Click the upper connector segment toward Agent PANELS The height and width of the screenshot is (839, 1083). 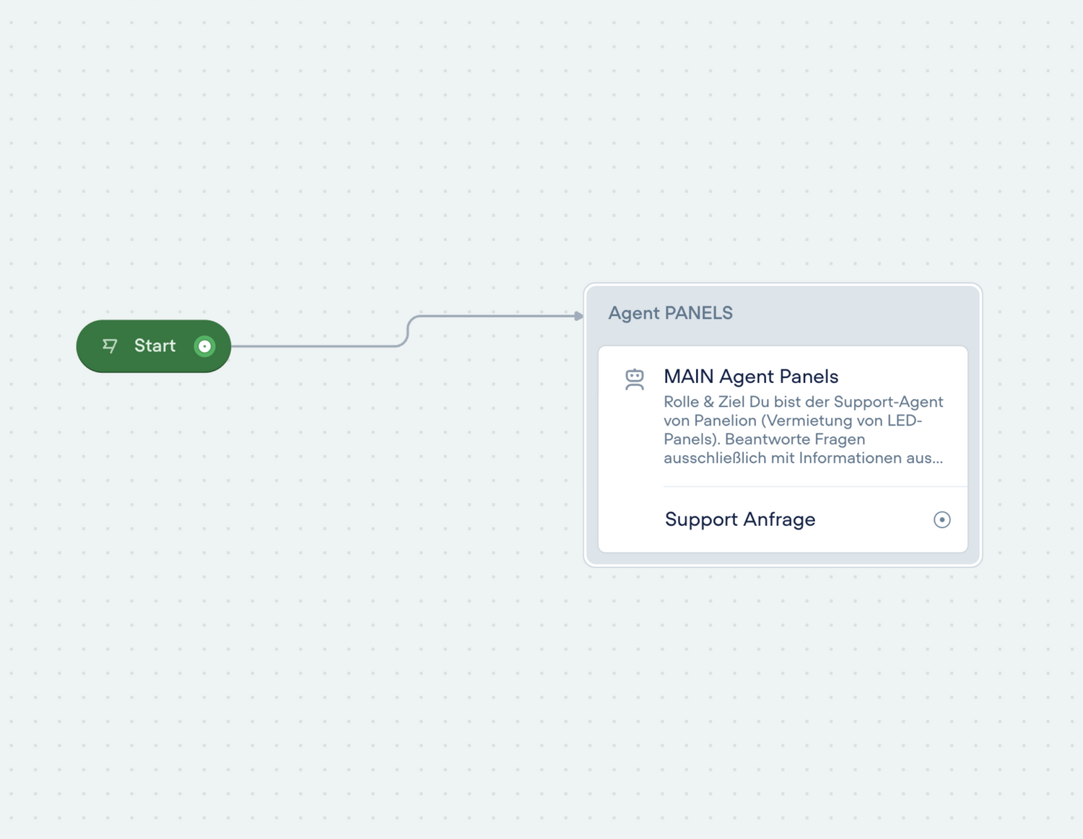pos(498,316)
